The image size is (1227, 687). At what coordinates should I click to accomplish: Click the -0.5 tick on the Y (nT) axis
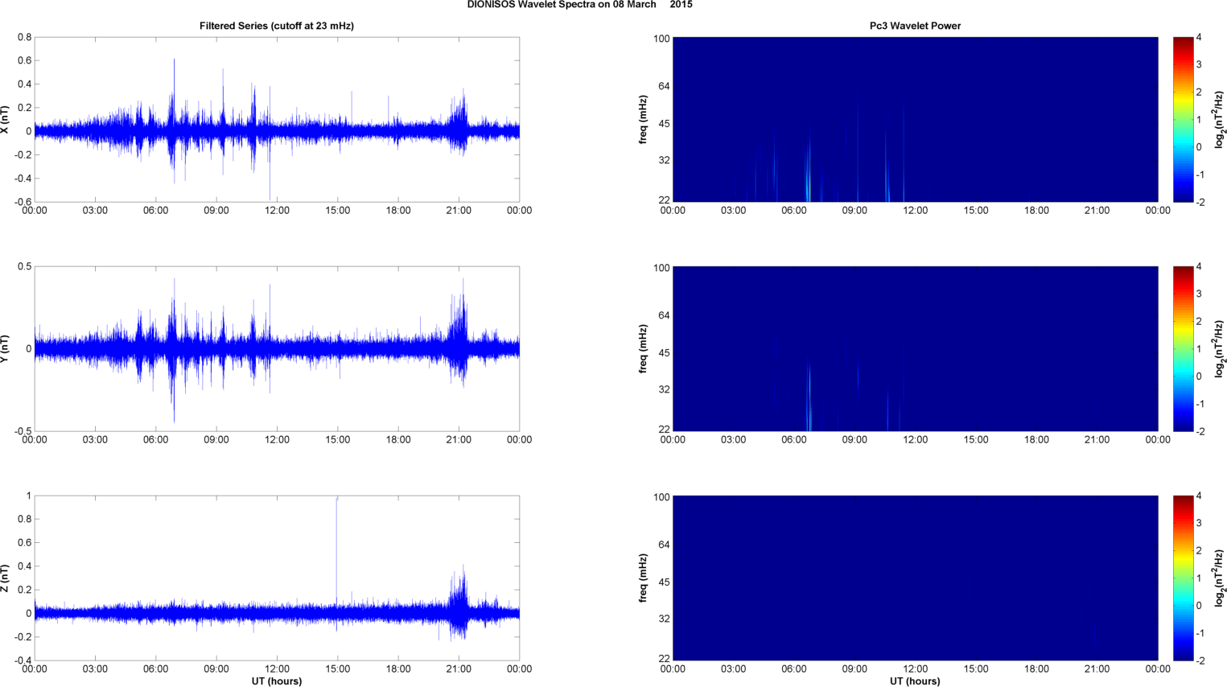coord(23,431)
